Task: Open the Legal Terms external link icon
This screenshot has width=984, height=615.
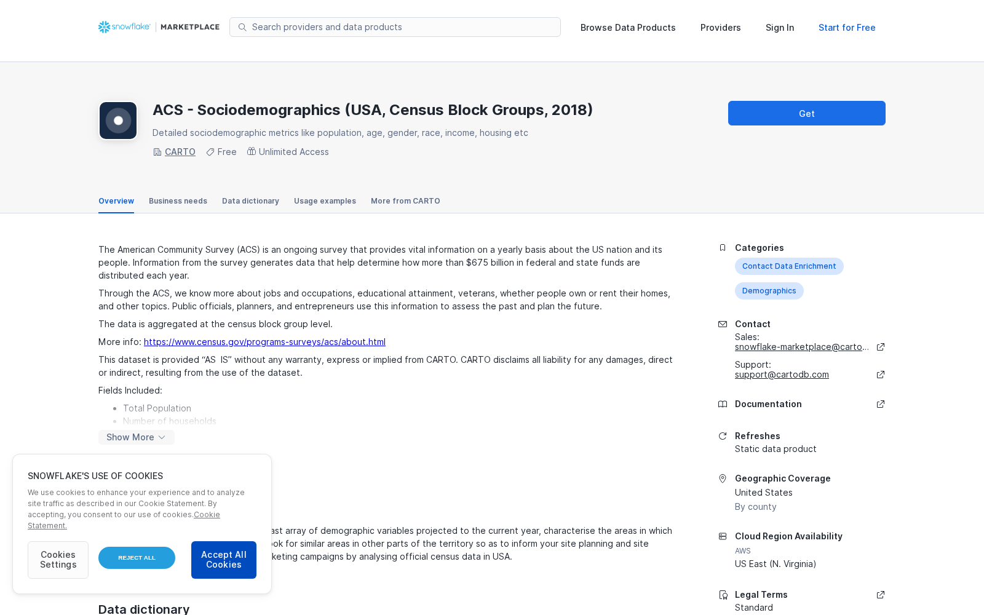Action: 881,595
